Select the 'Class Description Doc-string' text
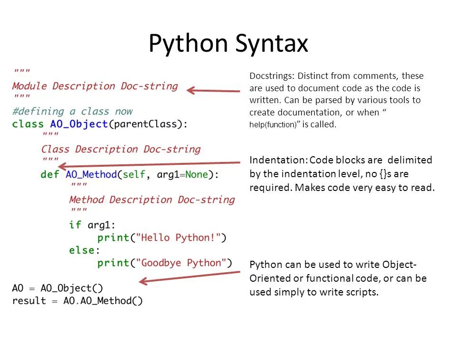The image size is (457, 342). [120, 149]
